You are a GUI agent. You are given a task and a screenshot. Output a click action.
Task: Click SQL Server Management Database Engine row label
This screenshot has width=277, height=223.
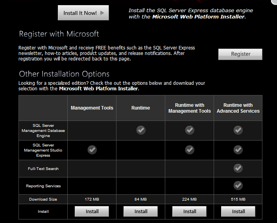tap(43, 131)
